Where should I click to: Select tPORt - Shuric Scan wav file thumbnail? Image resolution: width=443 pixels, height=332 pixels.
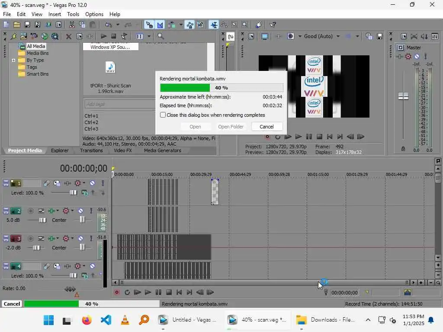[x=110, y=67]
